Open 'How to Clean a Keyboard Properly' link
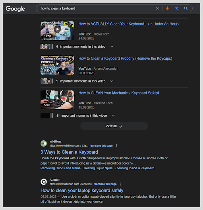 point(125,59)
